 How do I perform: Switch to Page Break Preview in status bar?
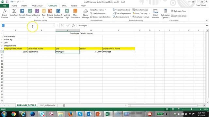click(179, 109)
